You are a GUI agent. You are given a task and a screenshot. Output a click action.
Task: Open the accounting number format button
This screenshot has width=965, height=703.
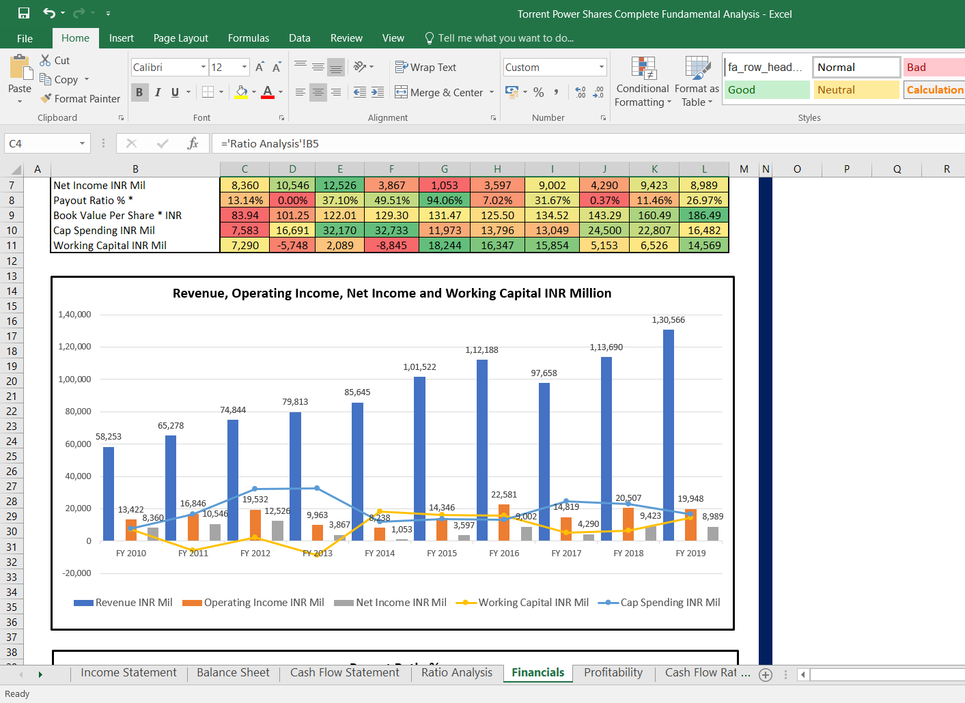[512, 92]
